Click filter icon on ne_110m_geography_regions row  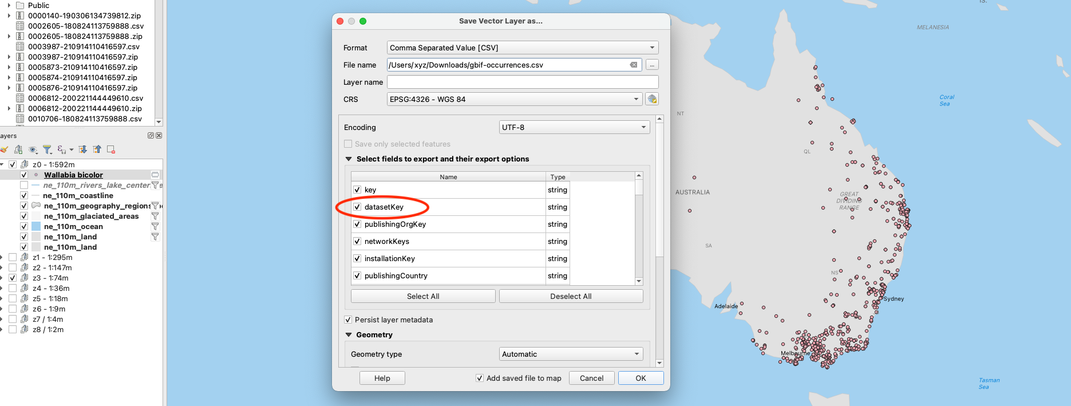[155, 206]
